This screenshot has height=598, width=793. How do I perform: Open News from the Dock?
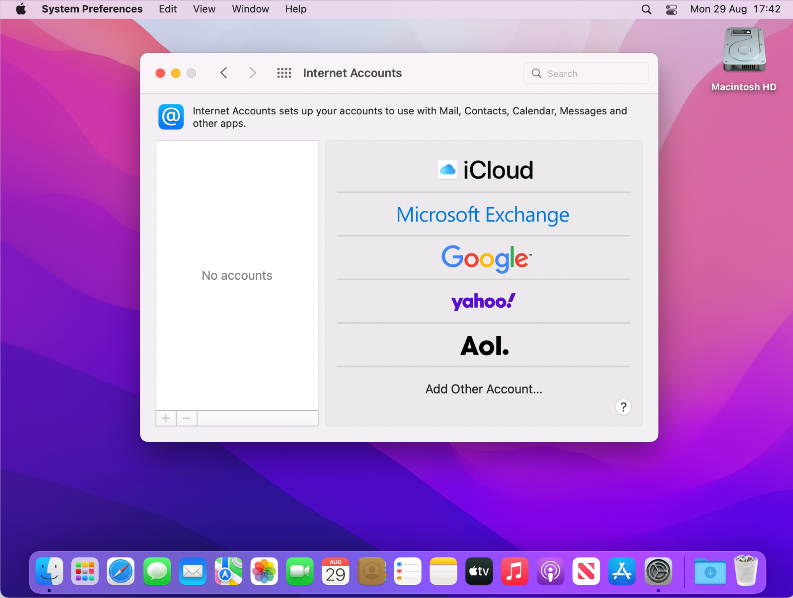click(x=586, y=571)
